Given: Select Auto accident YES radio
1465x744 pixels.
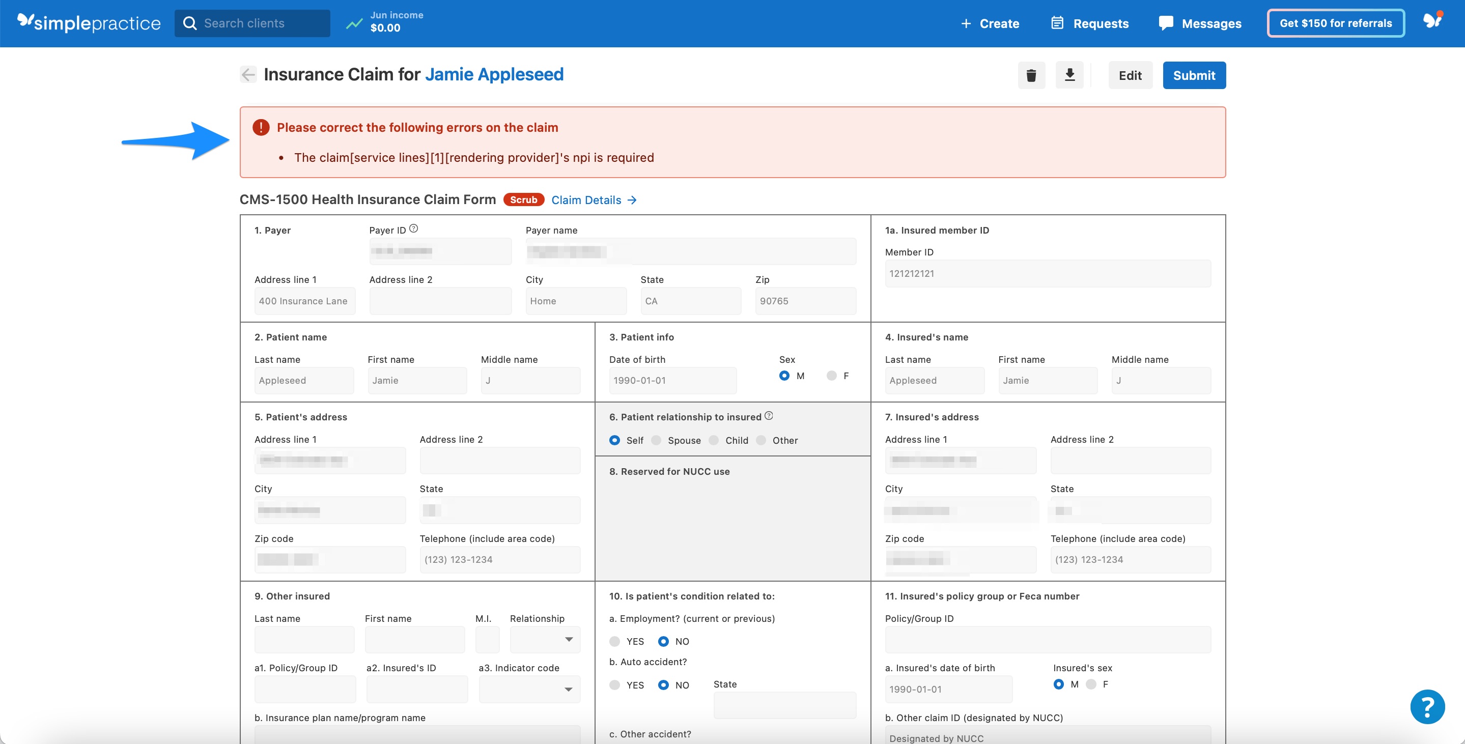Looking at the screenshot, I should pyautogui.click(x=614, y=685).
